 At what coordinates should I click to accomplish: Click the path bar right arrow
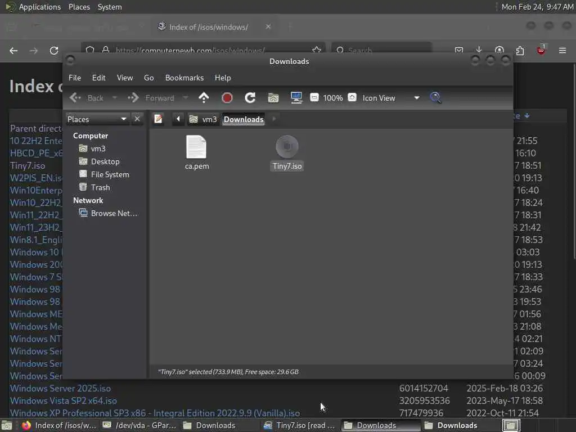274,119
